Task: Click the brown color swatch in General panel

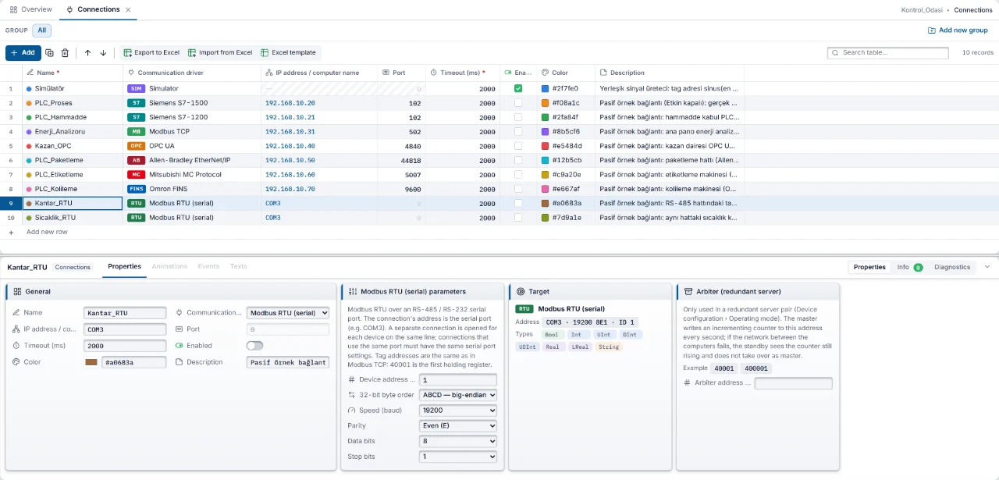Action: click(x=91, y=362)
